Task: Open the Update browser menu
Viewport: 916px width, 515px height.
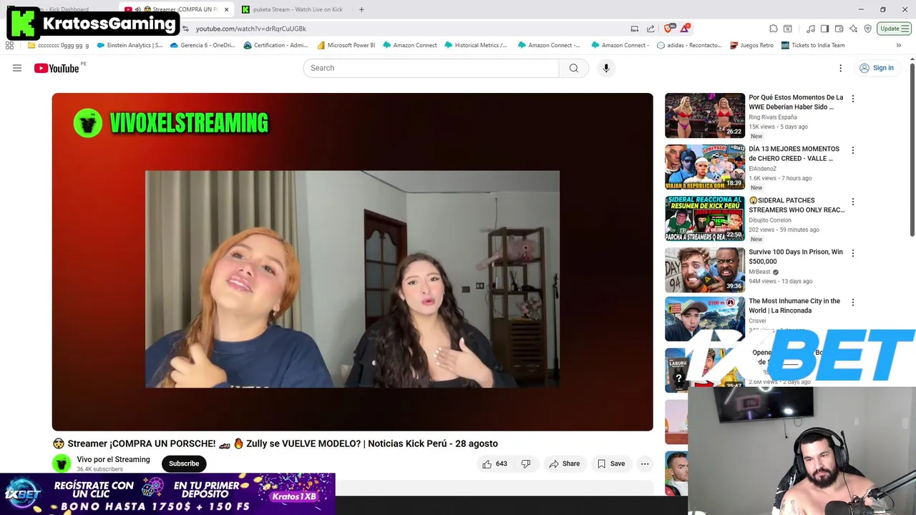Action: pos(894,29)
